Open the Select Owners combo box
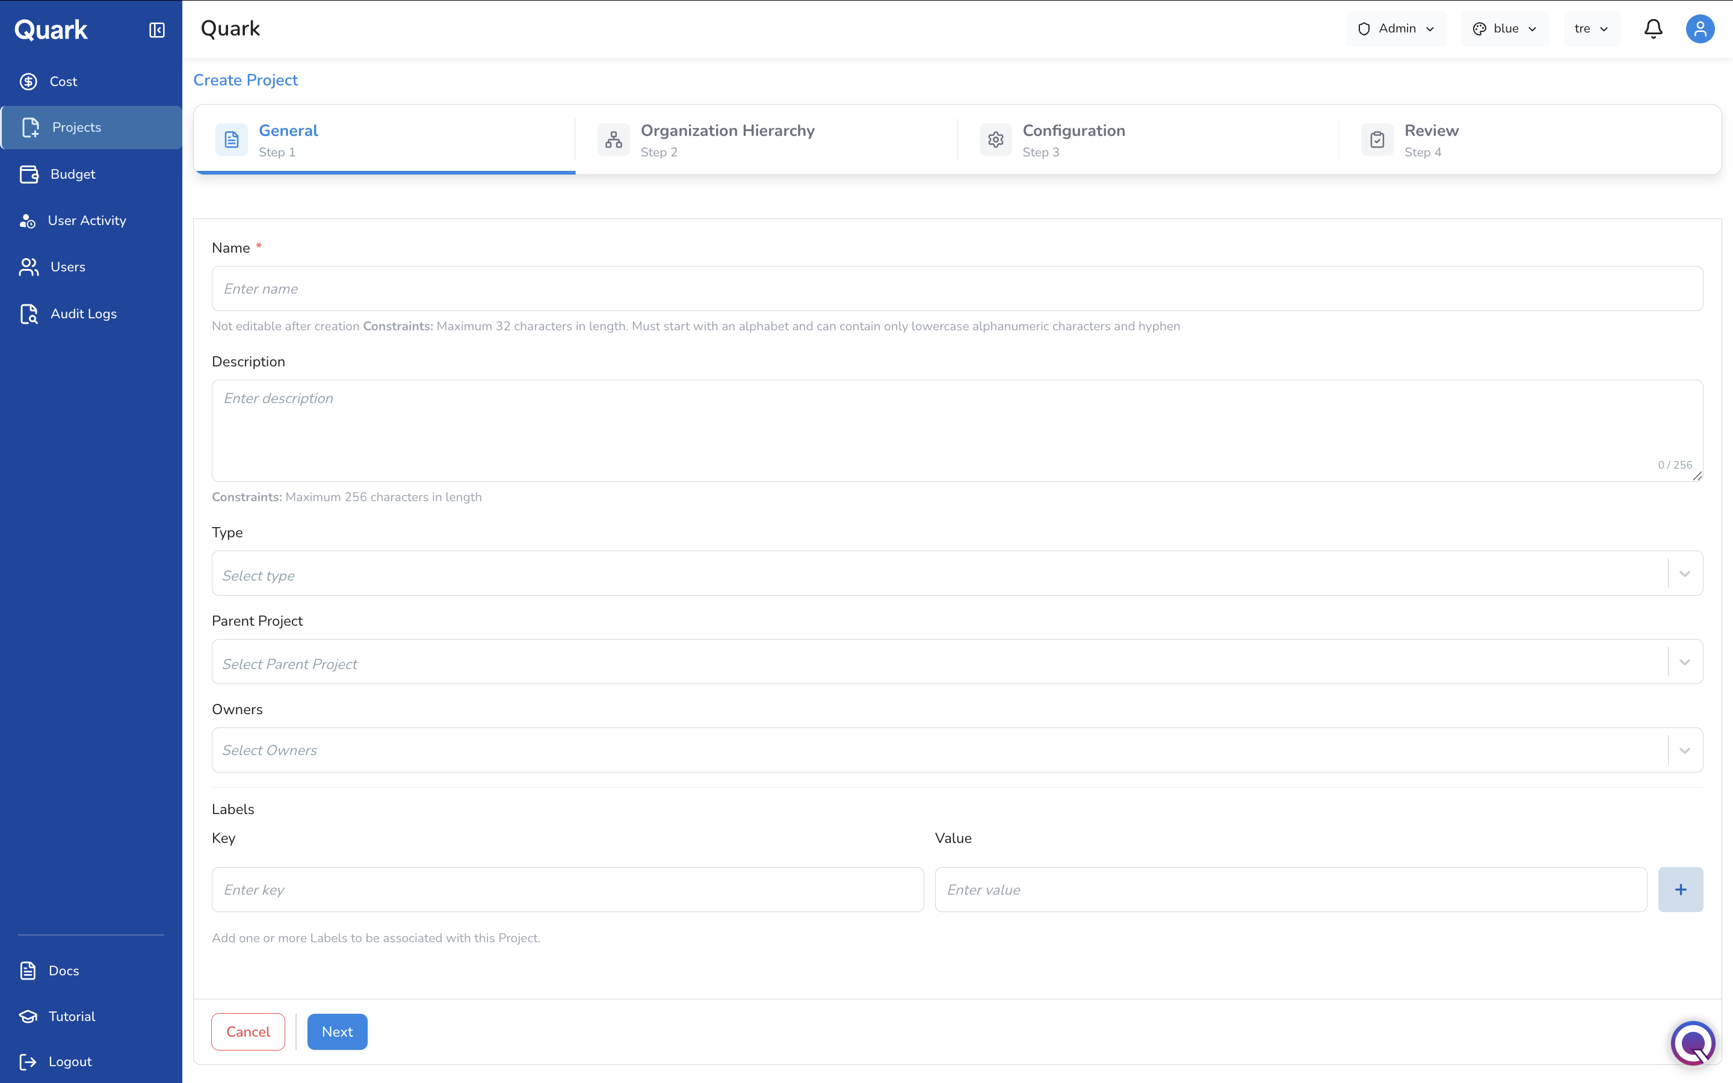The image size is (1733, 1083). point(957,751)
